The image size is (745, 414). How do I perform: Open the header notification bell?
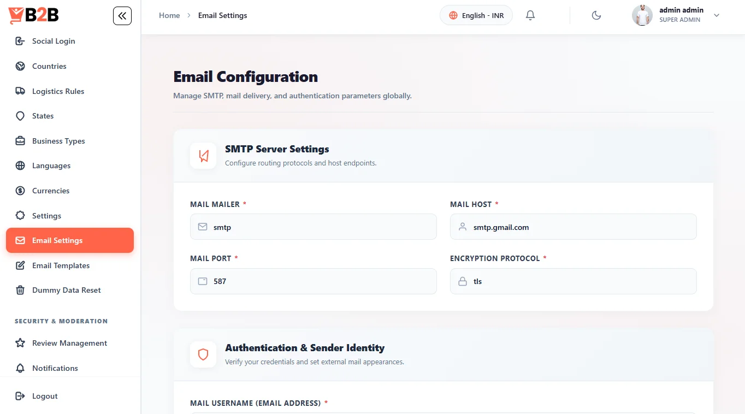pyautogui.click(x=530, y=15)
